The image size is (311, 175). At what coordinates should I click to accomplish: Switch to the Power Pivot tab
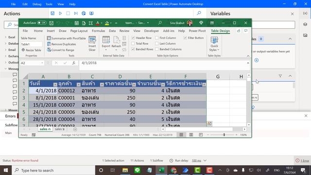click(197, 31)
